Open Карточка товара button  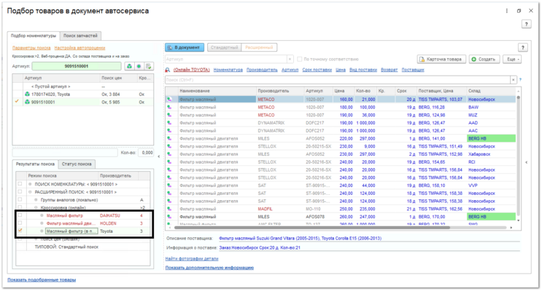[441, 60]
